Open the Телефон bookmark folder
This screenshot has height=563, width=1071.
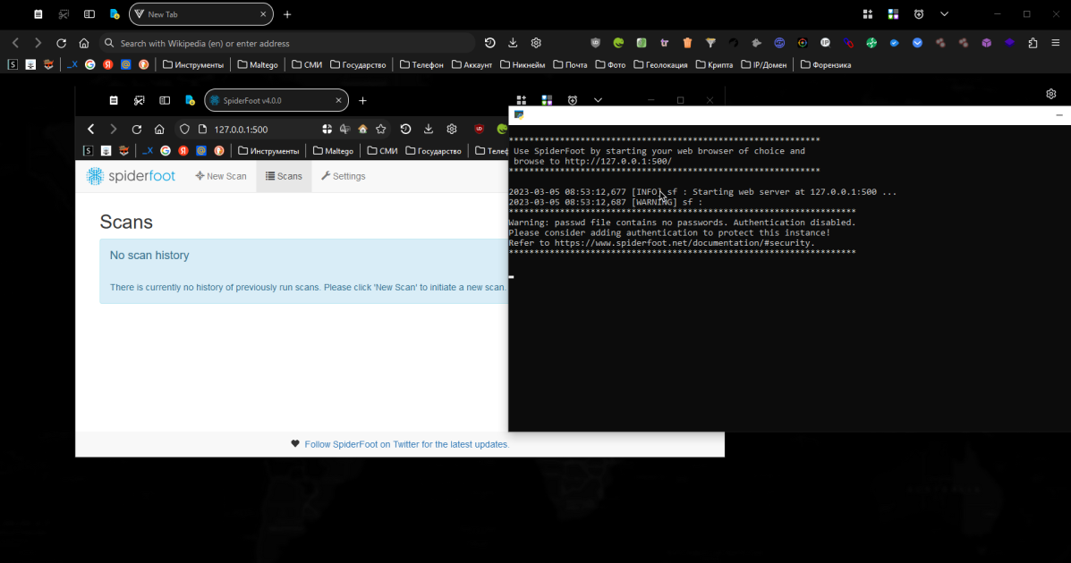click(421, 65)
